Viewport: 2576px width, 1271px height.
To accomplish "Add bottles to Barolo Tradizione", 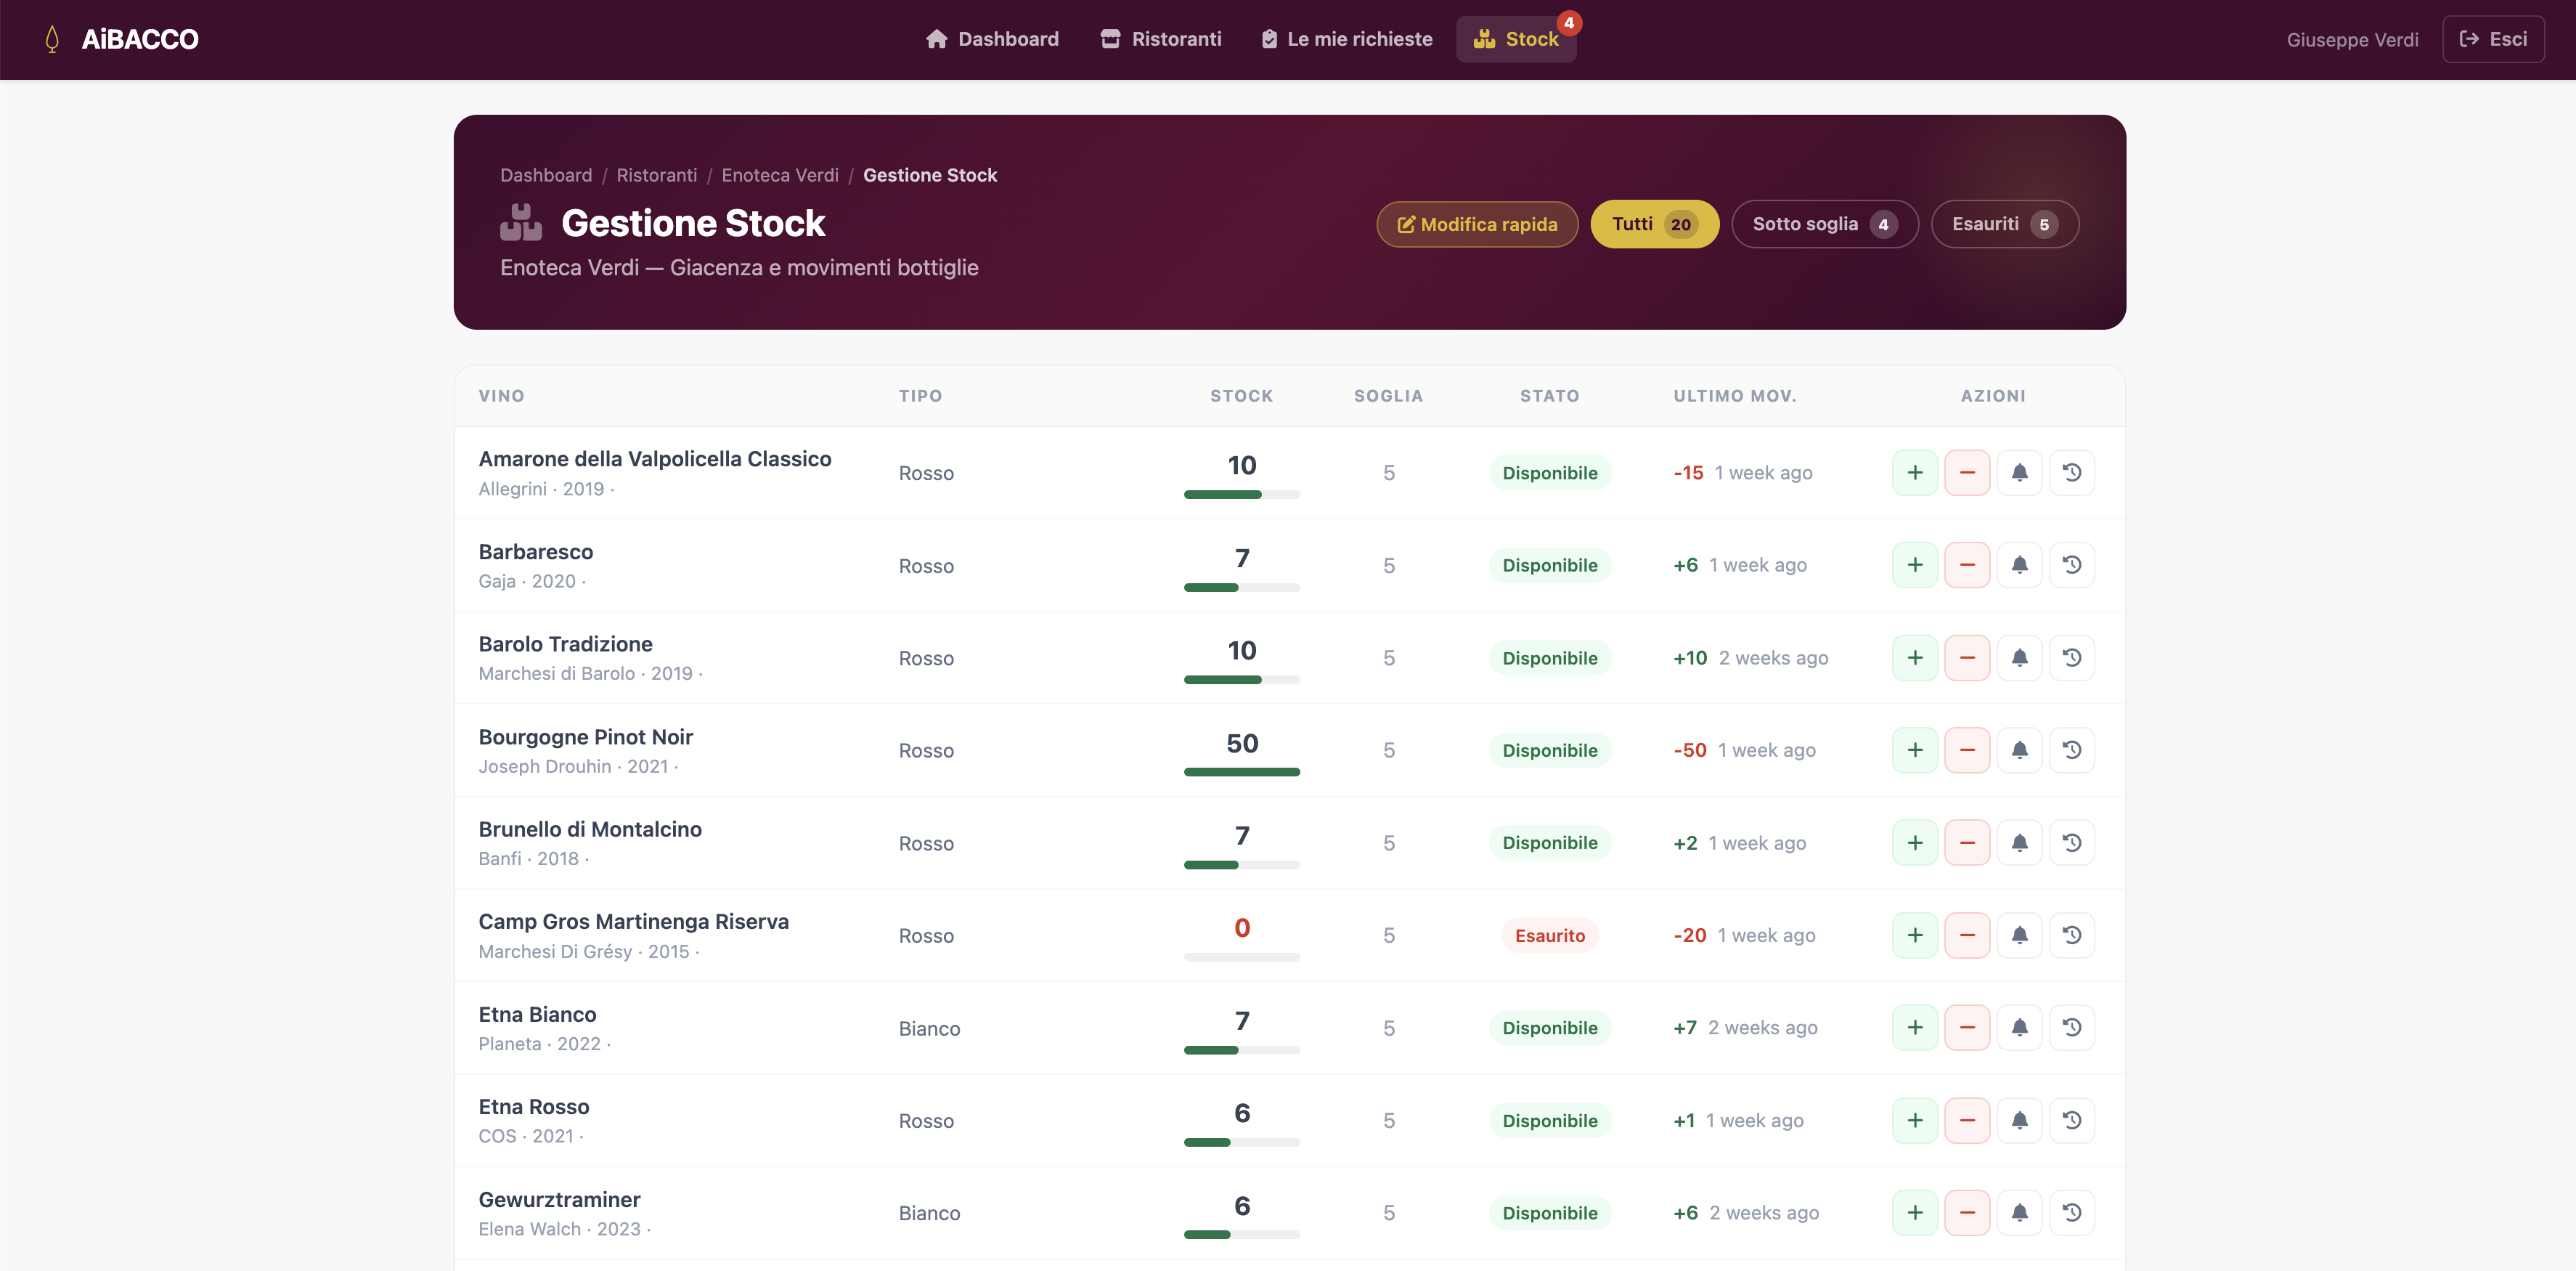I will point(1915,658).
